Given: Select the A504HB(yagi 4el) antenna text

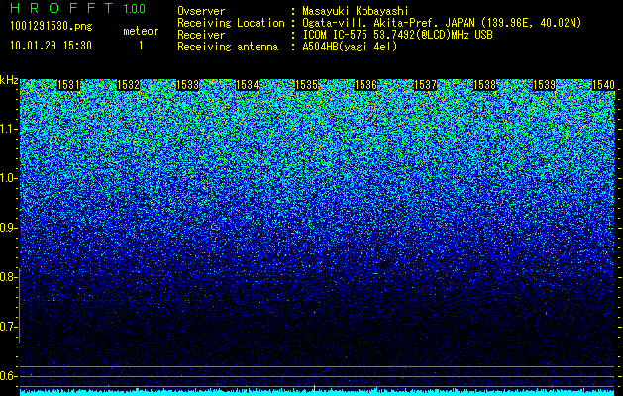Looking at the screenshot, I should click(x=350, y=47).
